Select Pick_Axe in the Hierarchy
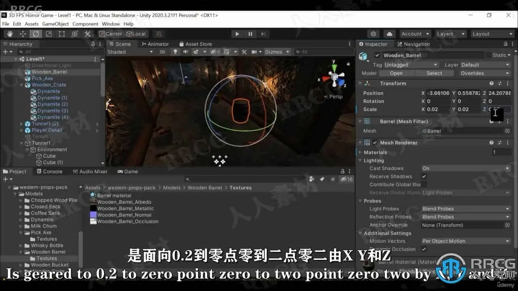This screenshot has height=291, width=518. pos(42,78)
